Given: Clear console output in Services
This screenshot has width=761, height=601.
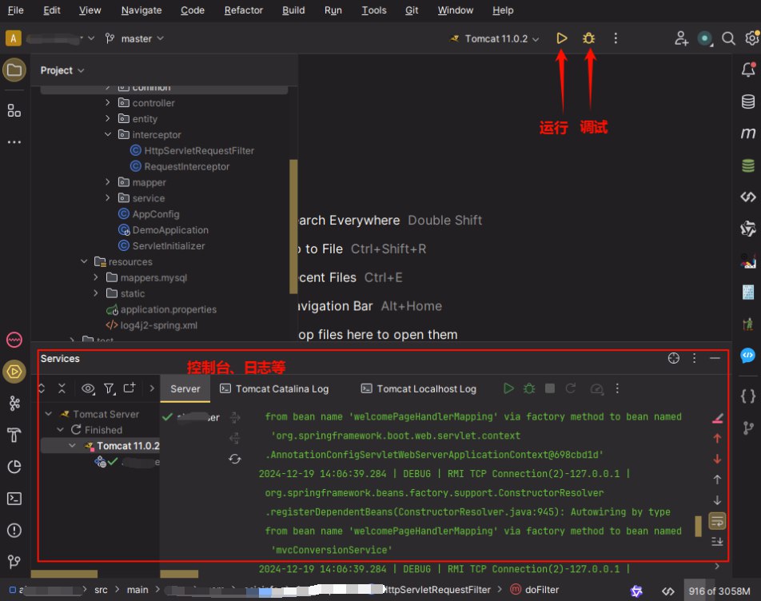Looking at the screenshot, I should pos(717,418).
